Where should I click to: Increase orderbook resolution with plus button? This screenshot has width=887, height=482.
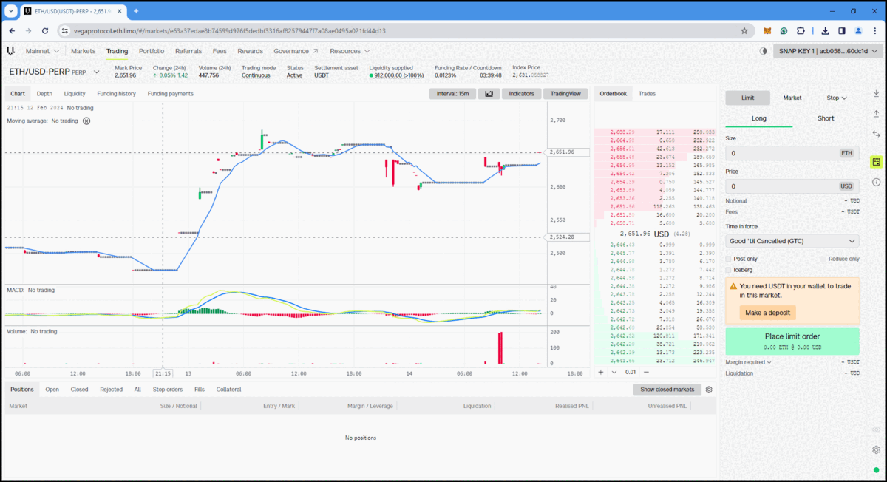coord(600,372)
